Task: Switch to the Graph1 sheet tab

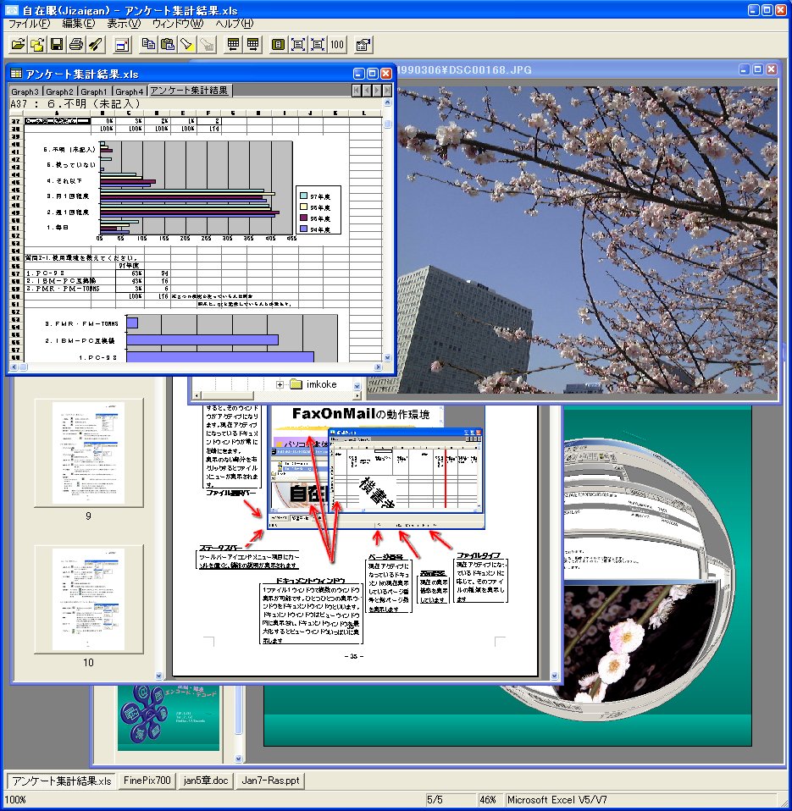Action: click(94, 91)
